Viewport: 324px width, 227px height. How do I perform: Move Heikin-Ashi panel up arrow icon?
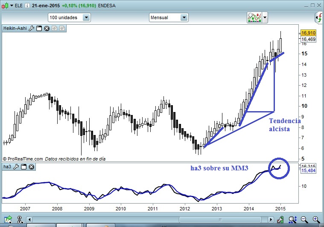(x=62, y=28)
